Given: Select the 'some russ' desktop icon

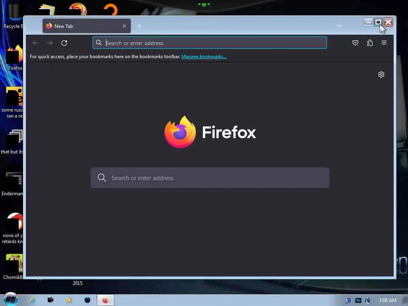Looking at the screenshot, I should 12,102.
